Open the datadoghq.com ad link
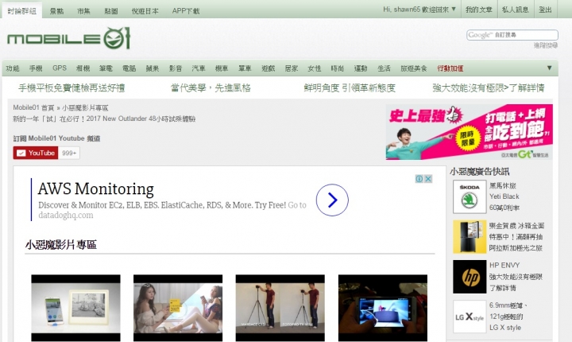 coord(66,216)
